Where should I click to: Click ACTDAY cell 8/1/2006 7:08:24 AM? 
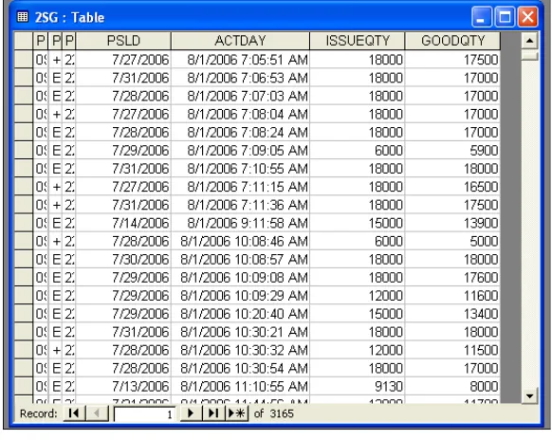pos(241,132)
